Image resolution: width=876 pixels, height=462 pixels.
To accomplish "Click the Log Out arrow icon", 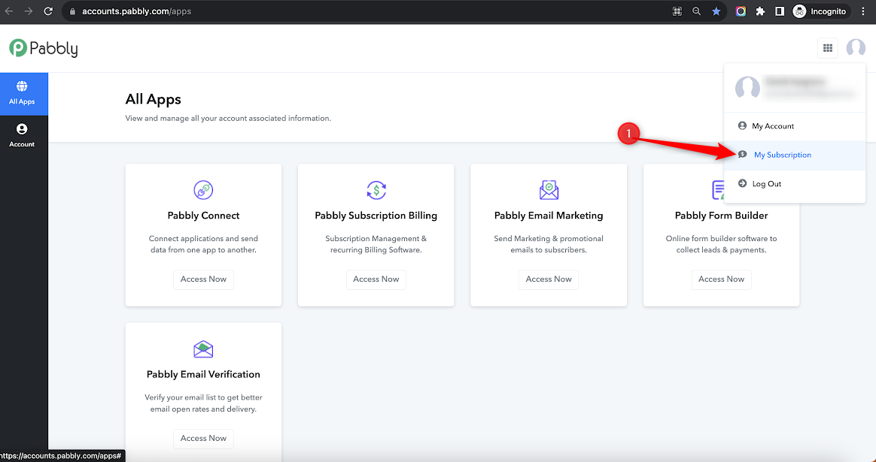I will coord(742,183).
